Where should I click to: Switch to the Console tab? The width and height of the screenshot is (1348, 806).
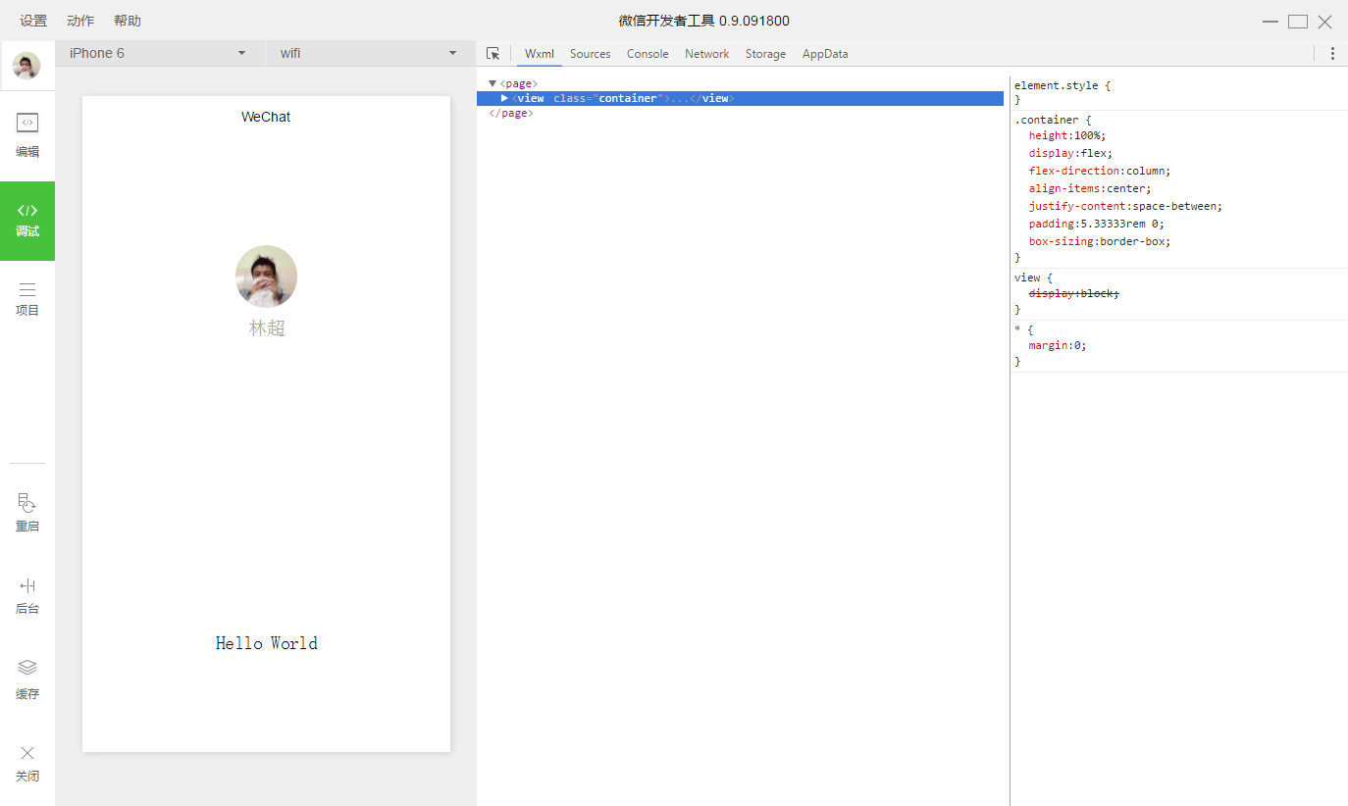pos(648,54)
